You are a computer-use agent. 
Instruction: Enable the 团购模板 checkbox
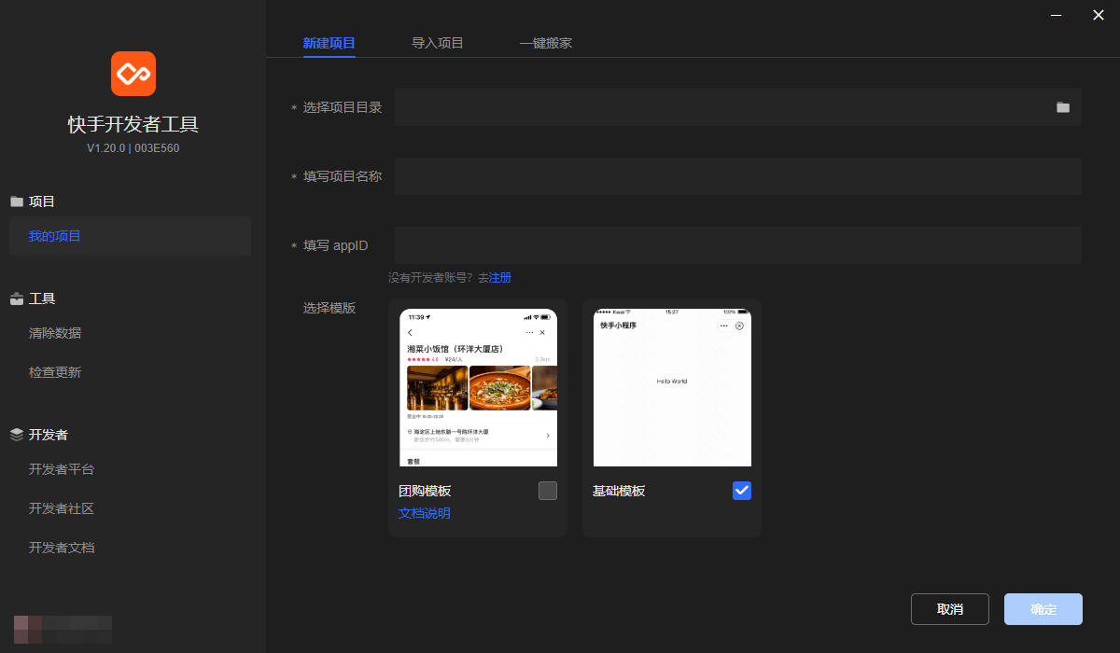(x=548, y=491)
